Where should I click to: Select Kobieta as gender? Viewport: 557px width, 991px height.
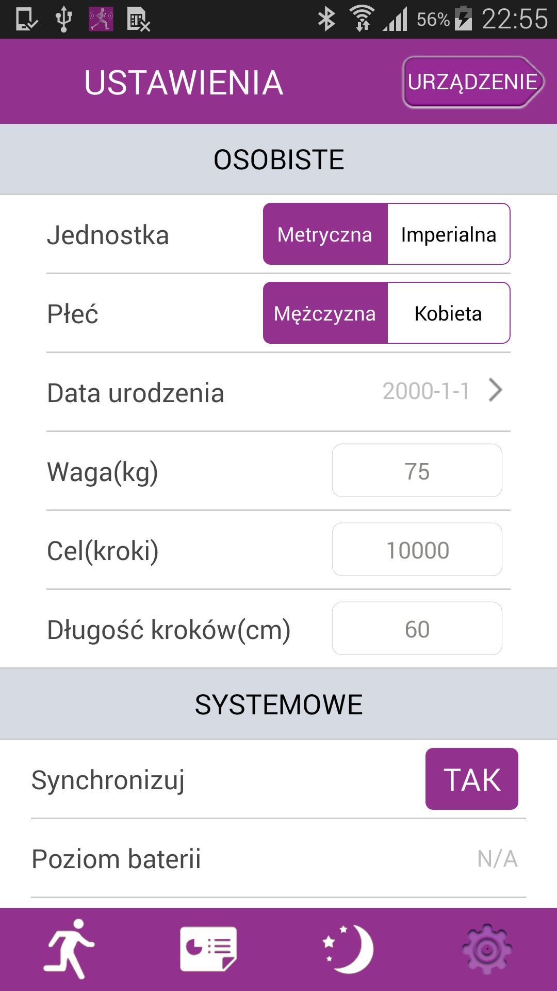tap(448, 313)
